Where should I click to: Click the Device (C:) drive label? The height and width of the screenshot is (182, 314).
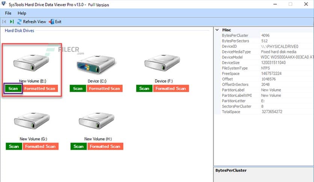[x=97, y=81]
